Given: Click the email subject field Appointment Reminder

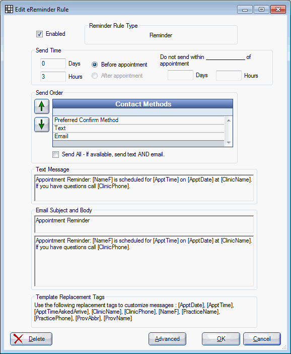Looking at the screenshot, I should [x=144, y=224].
